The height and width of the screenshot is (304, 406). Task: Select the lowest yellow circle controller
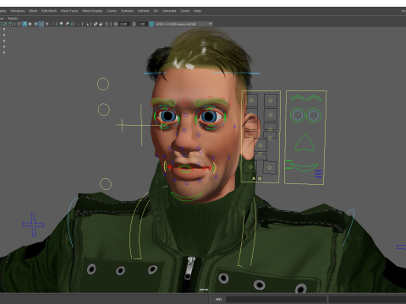(106, 184)
